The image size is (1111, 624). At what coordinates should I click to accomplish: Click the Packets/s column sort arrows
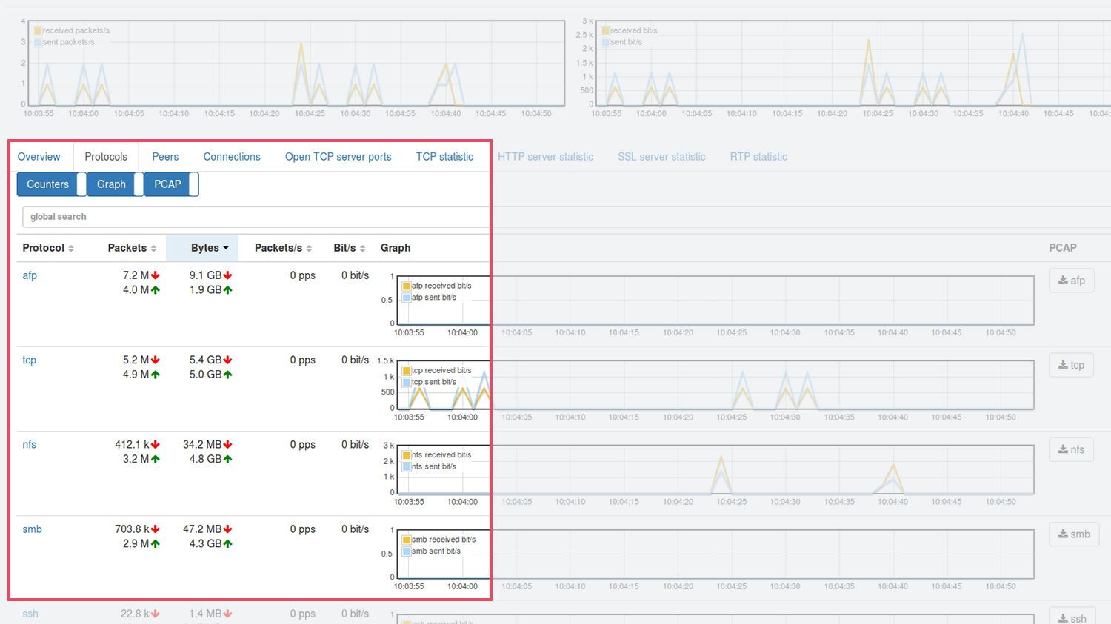309,249
